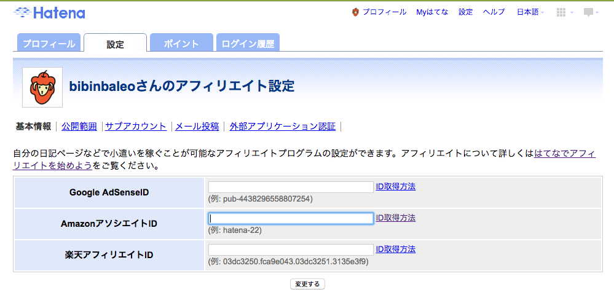Select 基本情報 in the settings submenu
614x295 pixels.
pos(33,127)
